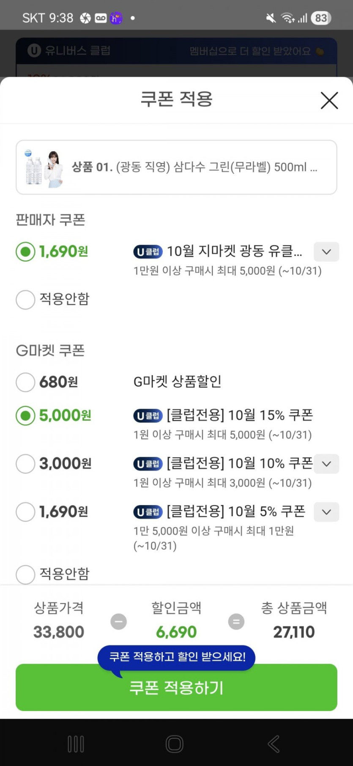Screen dimensions: 353x766
Task: Tap the Android back navigation icon
Action: pos(274,744)
